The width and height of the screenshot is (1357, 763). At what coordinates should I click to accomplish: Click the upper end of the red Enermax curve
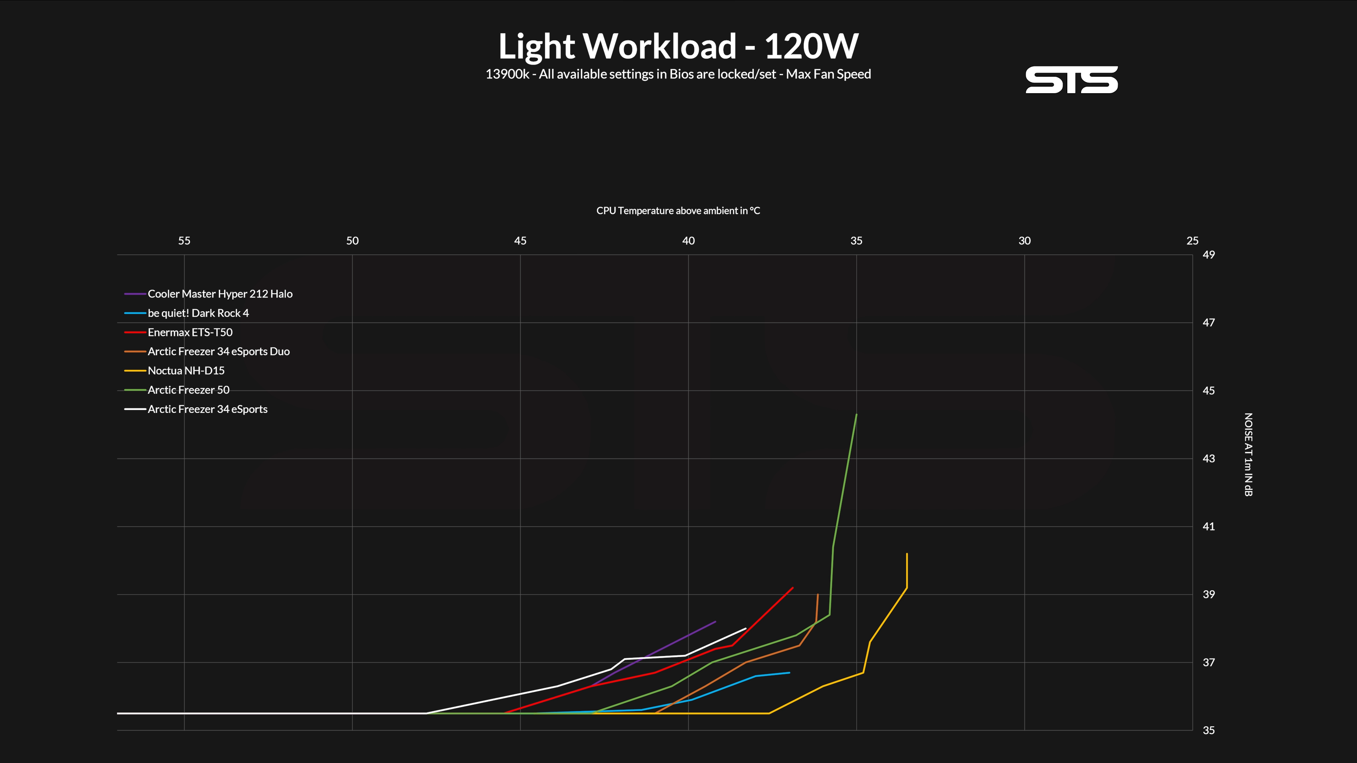pyautogui.click(x=792, y=588)
